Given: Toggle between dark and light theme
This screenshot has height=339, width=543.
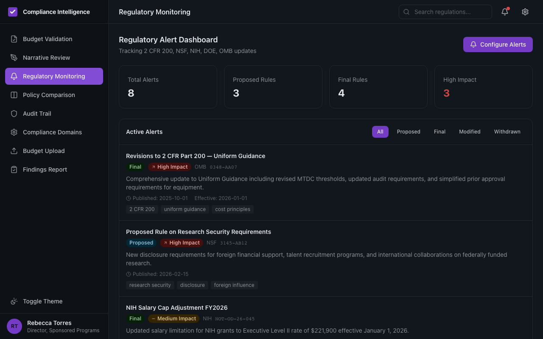Looking at the screenshot, I should point(42,301).
